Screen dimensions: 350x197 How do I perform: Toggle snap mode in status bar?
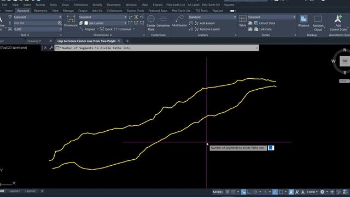tap(233, 192)
